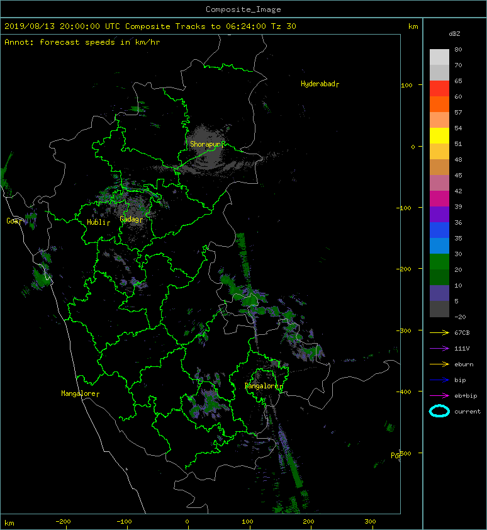Pick the dark gray swatch above -20
This screenshot has width=487, height=530.
tap(439, 309)
